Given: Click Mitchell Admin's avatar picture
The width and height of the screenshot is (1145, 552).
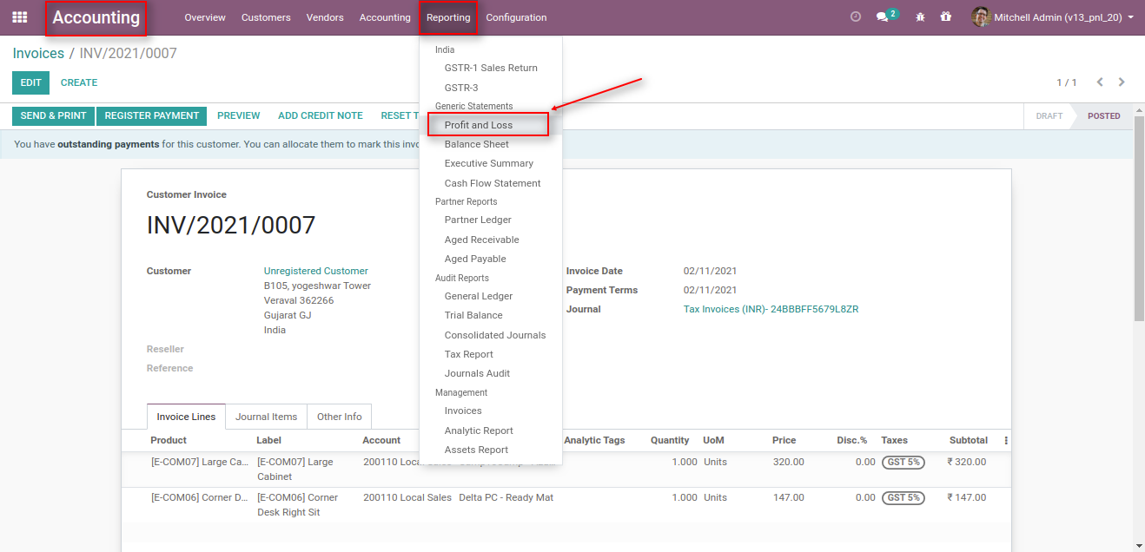Looking at the screenshot, I should tap(981, 16).
